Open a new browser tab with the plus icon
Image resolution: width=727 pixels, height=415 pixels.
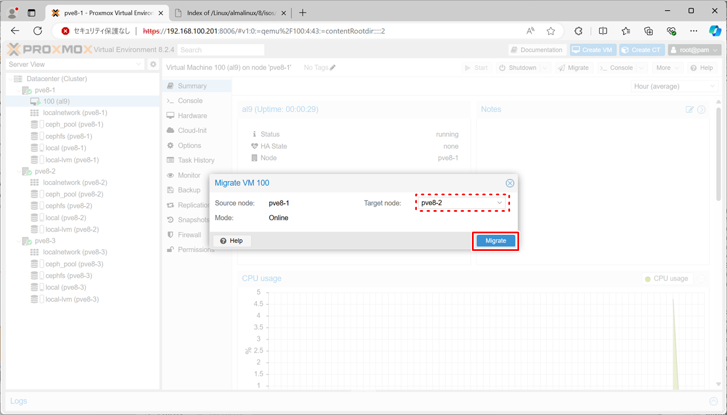point(303,12)
